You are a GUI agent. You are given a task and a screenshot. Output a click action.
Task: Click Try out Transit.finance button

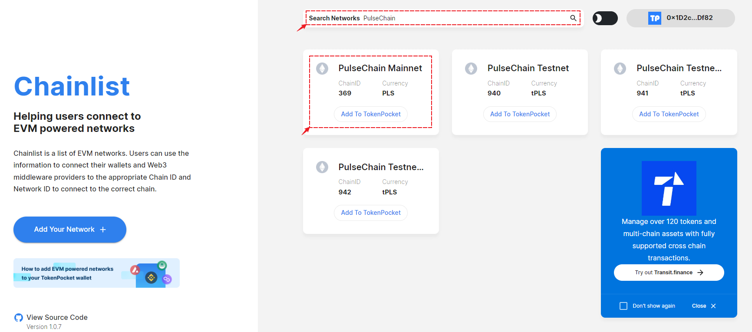pyautogui.click(x=669, y=273)
